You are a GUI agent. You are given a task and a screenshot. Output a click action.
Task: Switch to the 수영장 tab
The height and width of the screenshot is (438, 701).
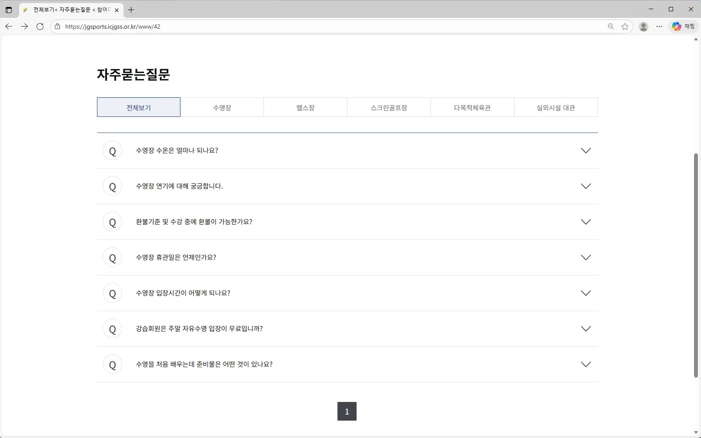point(222,107)
